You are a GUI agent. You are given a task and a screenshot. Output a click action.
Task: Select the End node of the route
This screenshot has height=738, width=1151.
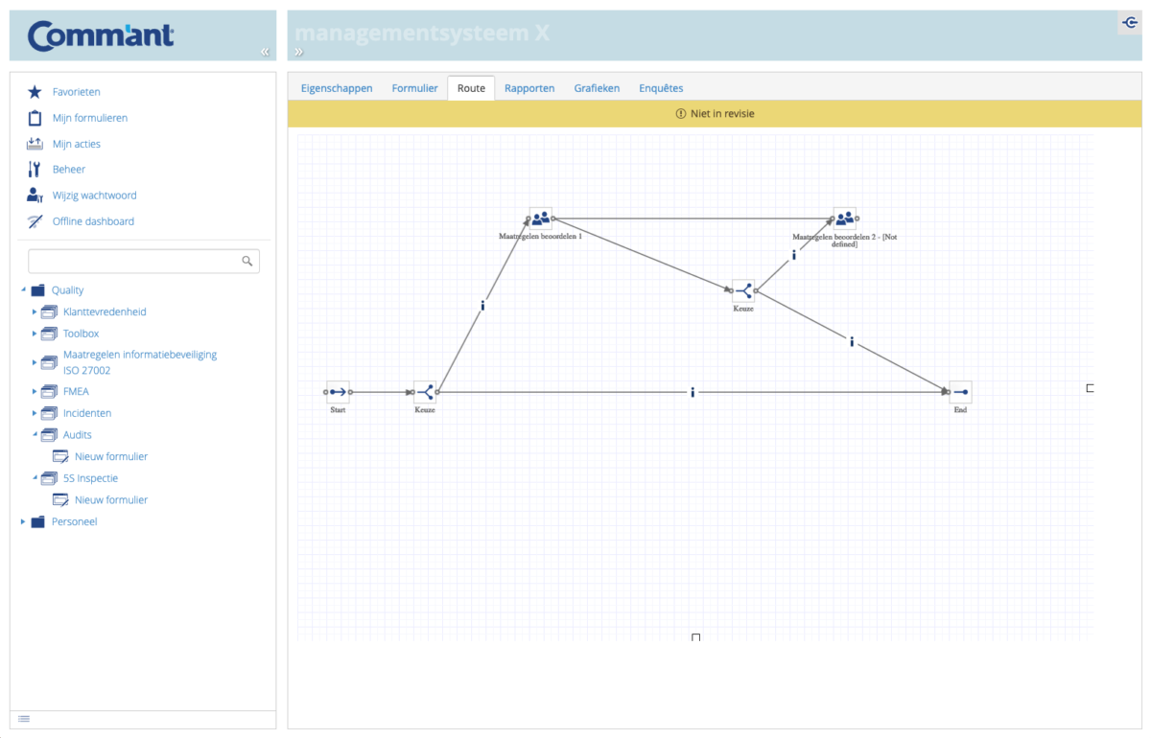tap(959, 391)
